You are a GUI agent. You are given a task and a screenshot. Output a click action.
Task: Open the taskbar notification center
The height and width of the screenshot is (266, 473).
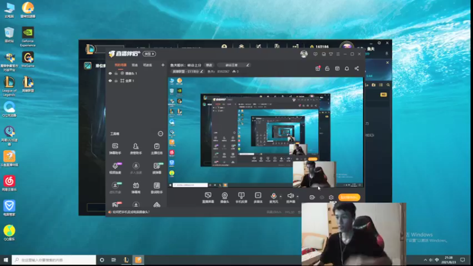pyautogui.click(x=462, y=259)
